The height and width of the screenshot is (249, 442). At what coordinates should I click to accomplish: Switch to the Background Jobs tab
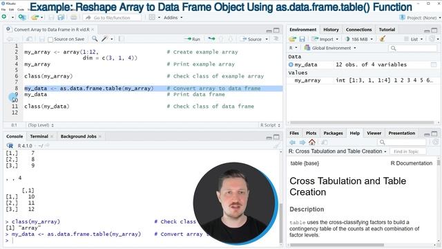pyautogui.click(x=78, y=136)
